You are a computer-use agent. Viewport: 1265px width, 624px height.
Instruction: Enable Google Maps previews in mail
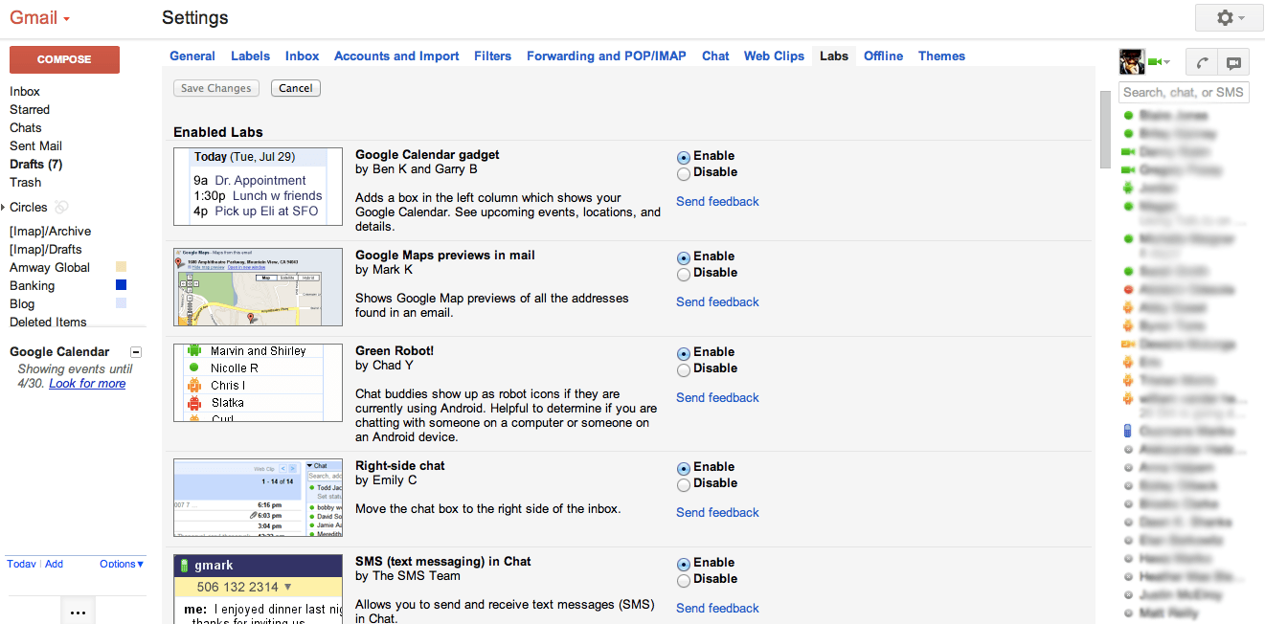pyautogui.click(x=683, y=257)
